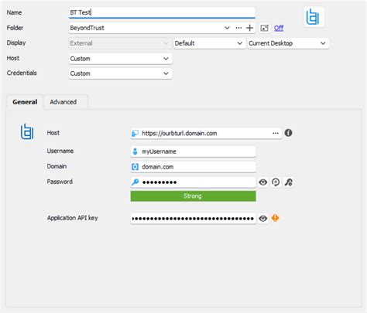The height and width of the screenshot is (313, 367).
Task: Click the Application API key label
Action: [73, 218]
